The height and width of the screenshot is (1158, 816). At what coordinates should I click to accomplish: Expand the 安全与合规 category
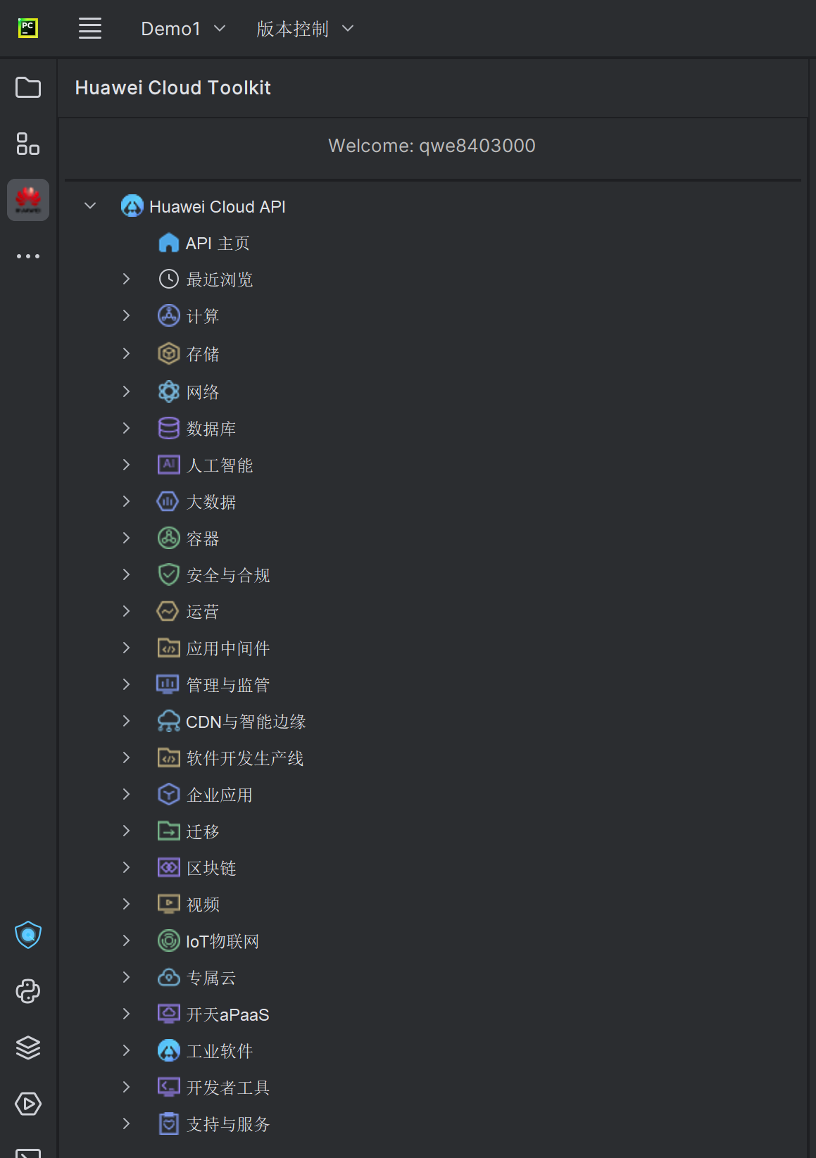pos(126,575)
